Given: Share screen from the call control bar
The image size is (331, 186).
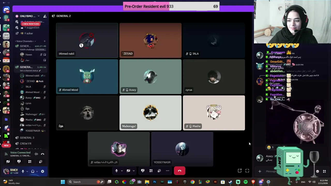Looking at the screenshot, I should [x=143, y=171].
